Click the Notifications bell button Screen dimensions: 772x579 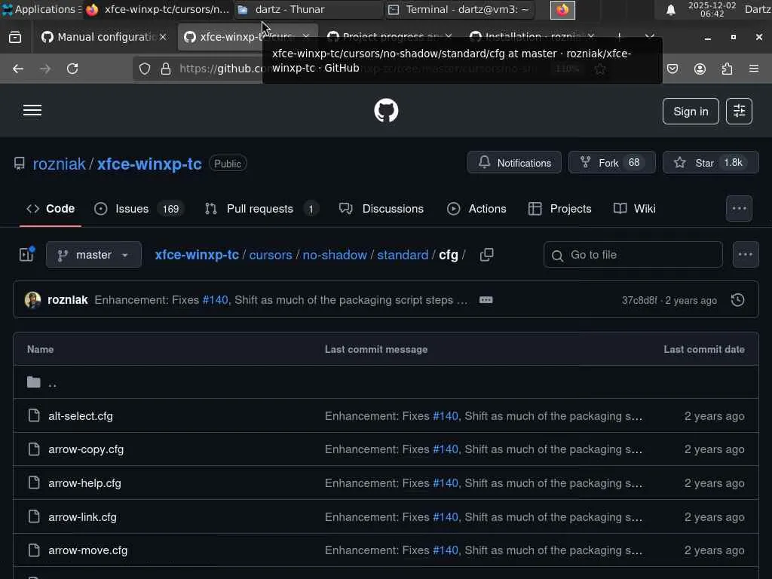point(514,163)
